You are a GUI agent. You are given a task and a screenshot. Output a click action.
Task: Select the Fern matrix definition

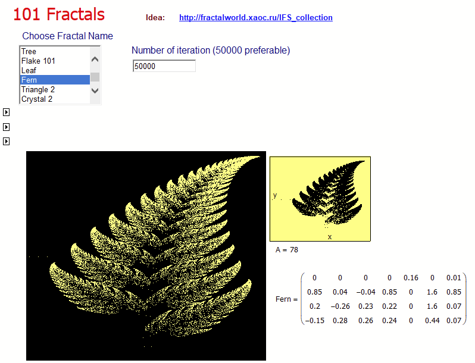pos(371,299)
